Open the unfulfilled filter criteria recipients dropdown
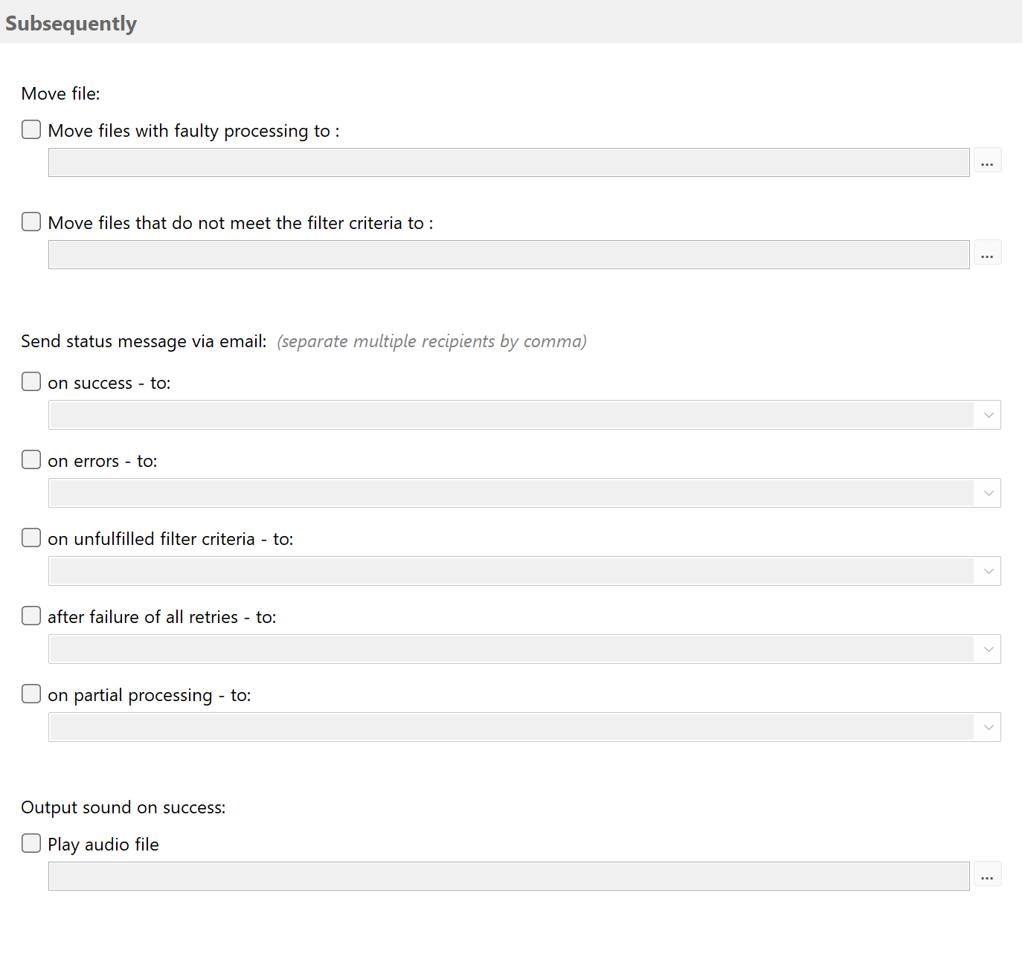Screen dimensions: 1028x965 988,571
